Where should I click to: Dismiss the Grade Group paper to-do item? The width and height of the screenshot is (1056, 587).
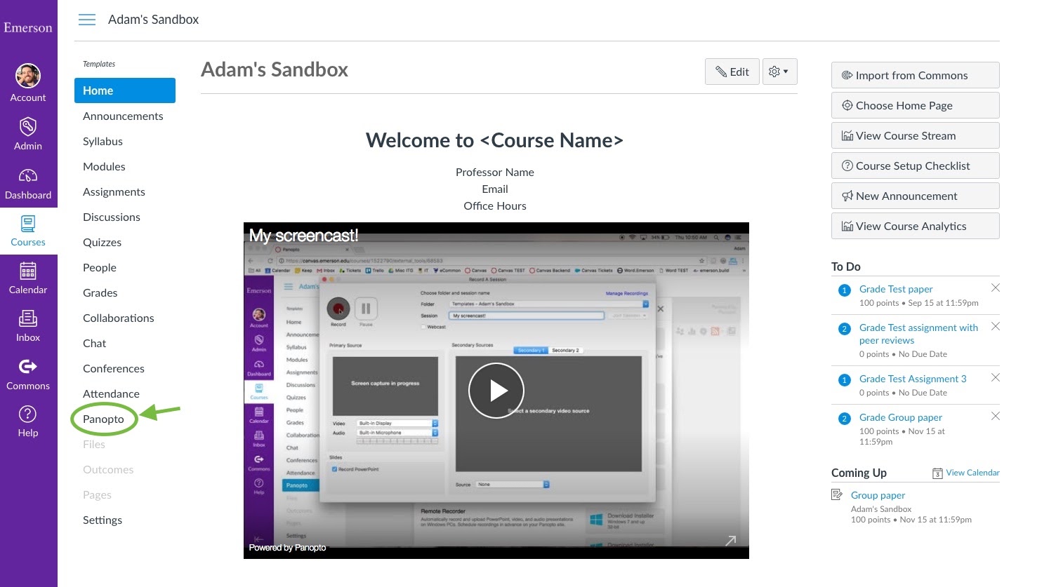pyautogui.click(x=995, y=416)
